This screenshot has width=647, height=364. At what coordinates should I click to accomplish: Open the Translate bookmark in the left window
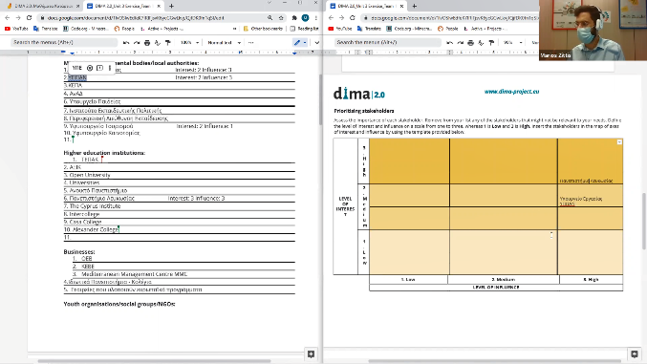[45, 29]
